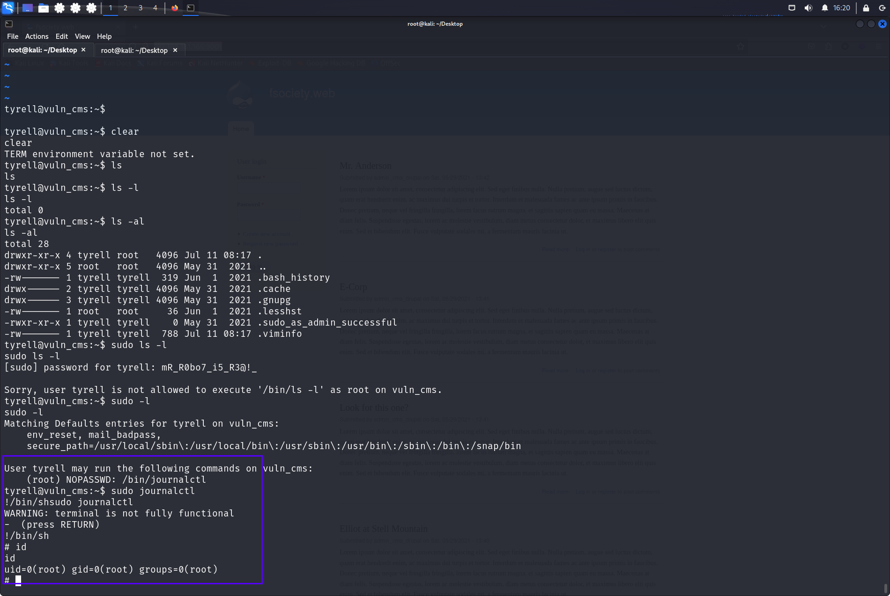
Task: Click the .gnupg directory listing line
Action: [x=148, y=300]
